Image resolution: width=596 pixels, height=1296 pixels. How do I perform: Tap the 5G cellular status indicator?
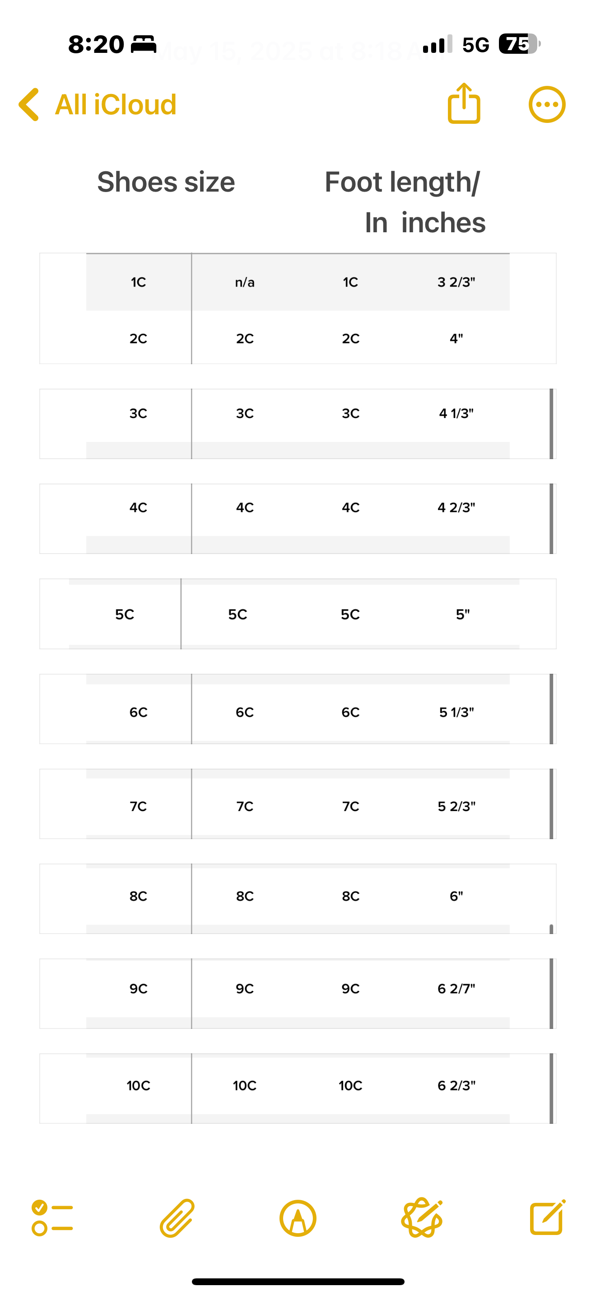coord(475,45)
